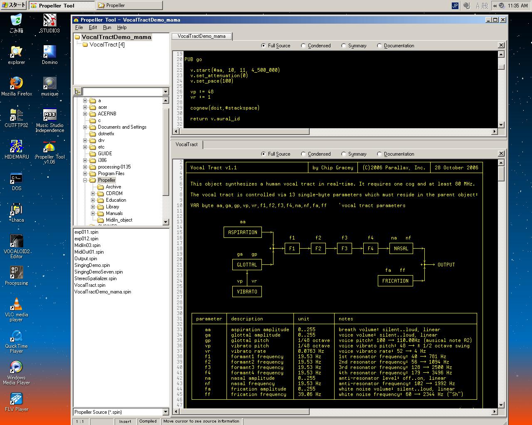Screen dimensions: 532x425
Task: Select Documentation view in VocalTract pane
Action: point(379,154)
